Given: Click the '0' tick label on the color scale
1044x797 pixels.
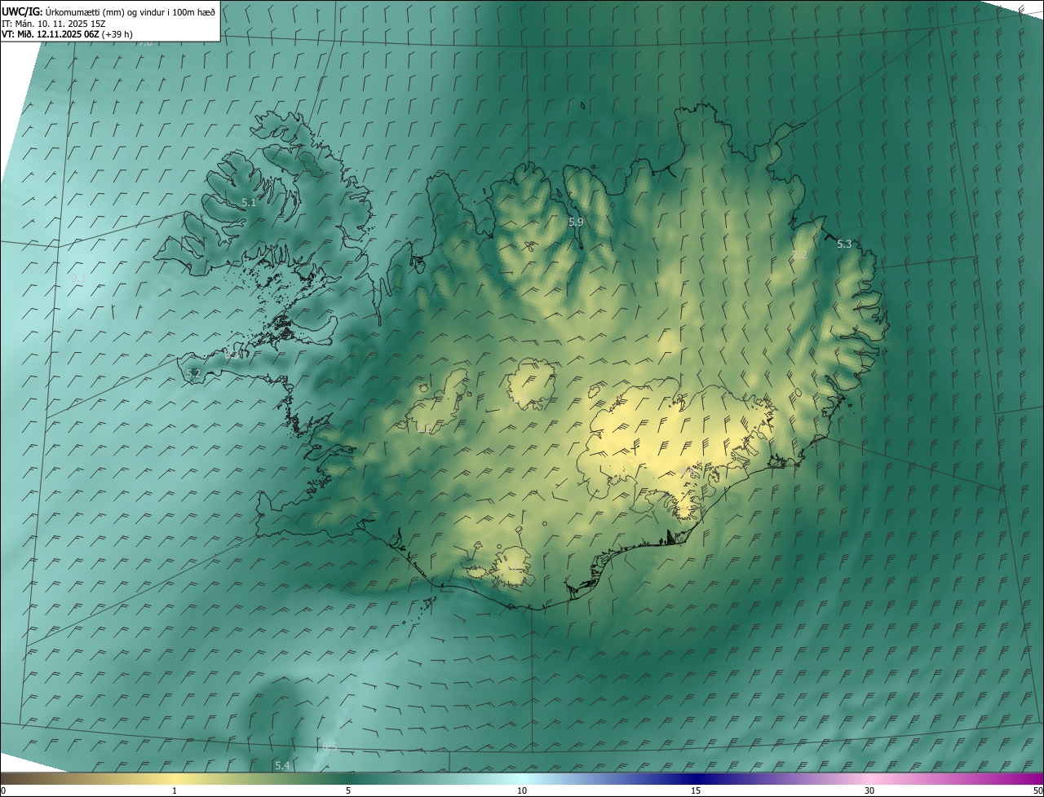Looking at the screenshot, I should 3,790.
